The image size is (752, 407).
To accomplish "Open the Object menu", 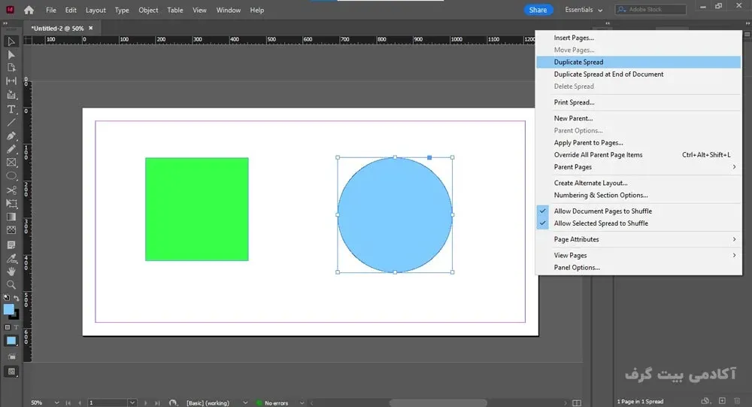I will (148, 10).
